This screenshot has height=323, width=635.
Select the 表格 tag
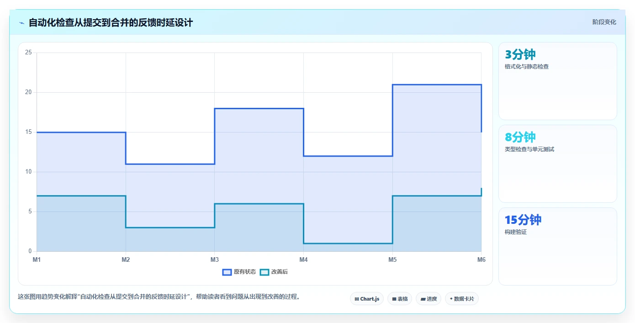click(400, 299)
